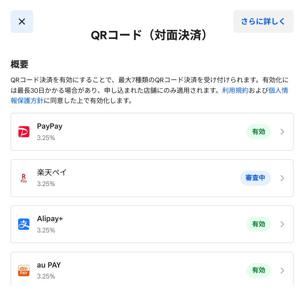The width and height of the screenshot is (306, 297).
Task: Click the さらに詳しく button
Action: (263, 22)
